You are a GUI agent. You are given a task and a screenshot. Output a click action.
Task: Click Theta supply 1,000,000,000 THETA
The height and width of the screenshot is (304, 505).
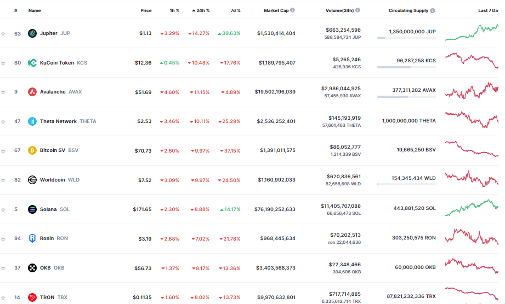click(409, 121)
